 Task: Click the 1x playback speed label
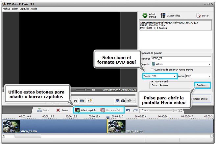[93, 90]
